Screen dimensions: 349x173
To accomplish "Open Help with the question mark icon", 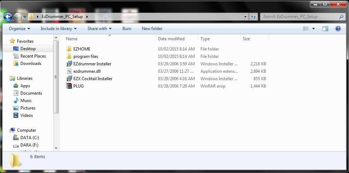I will pyautogui.click(x=338, y=29).
